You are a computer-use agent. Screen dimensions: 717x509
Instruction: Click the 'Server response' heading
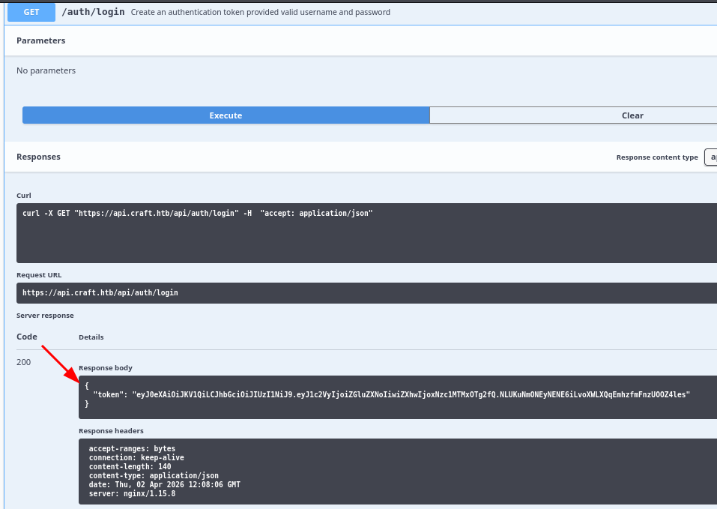click(x=45, y=316)
